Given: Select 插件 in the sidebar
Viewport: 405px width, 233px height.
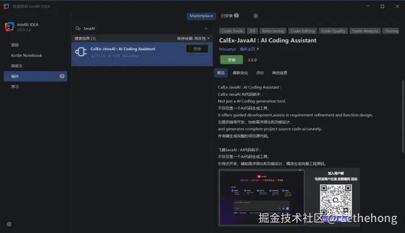Looking at the screenshot, I should tap(35, 76).
